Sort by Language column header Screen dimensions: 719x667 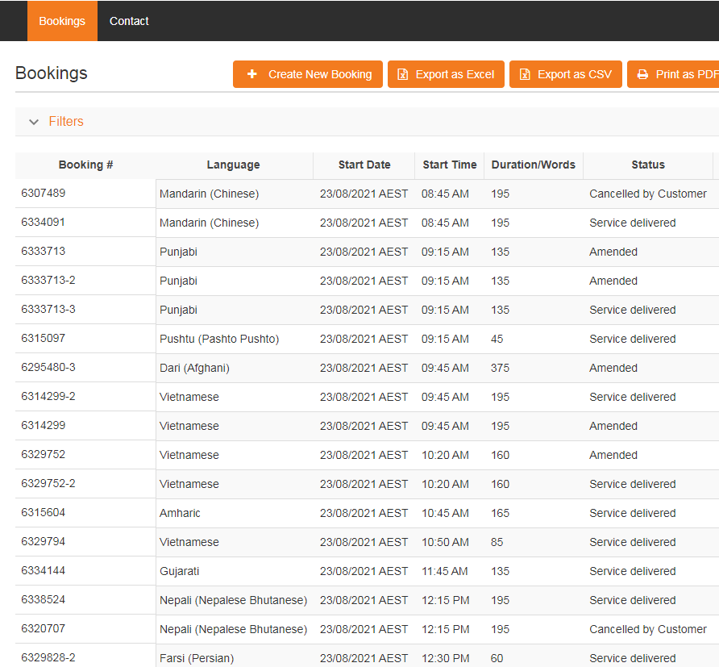tap(233, 165)
